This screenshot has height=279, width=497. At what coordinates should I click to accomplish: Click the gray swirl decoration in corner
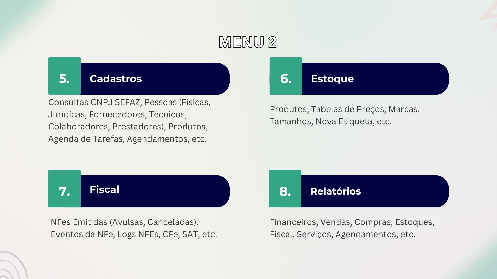pyautogui.click(x=13, y=266)
